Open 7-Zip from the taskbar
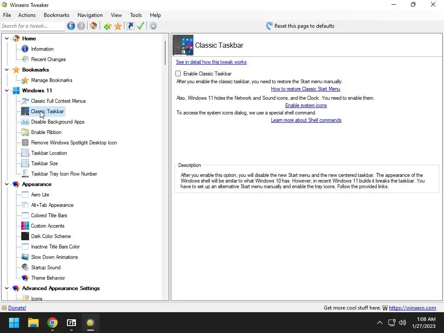Viewport: 444px width, 333px height. (x=72, y=323)
